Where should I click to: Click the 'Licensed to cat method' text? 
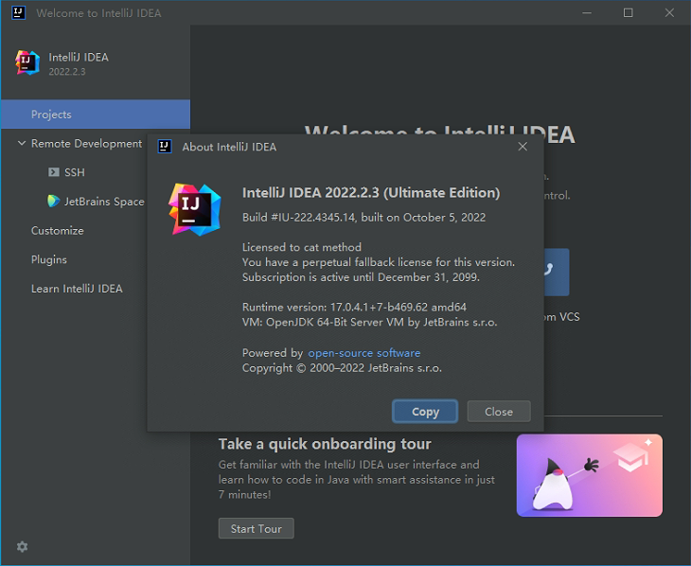coord(302,247)
